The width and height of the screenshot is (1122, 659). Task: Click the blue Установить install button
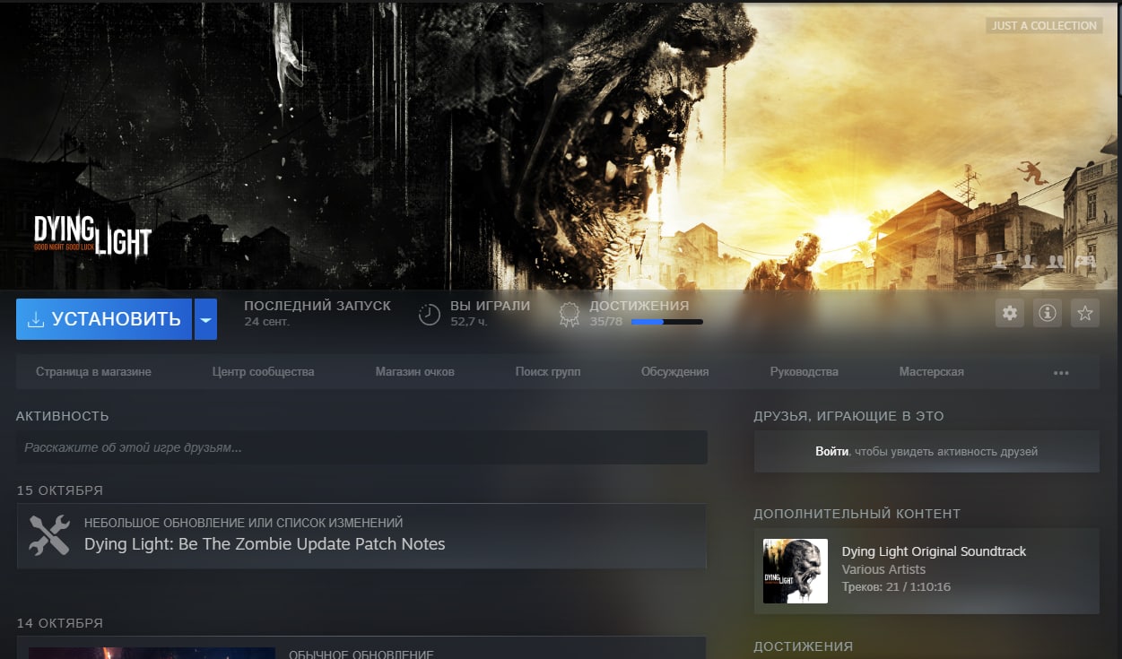tap(104, 319)
